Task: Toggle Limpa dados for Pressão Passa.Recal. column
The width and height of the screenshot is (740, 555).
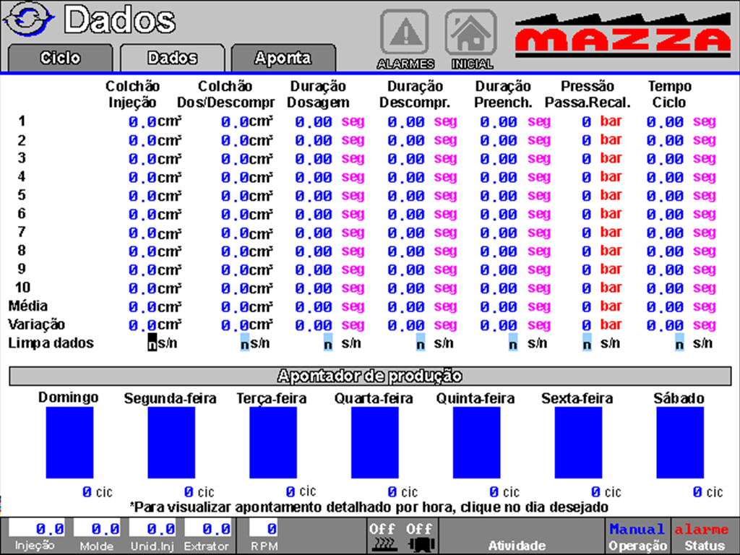Action: [587, 343]
